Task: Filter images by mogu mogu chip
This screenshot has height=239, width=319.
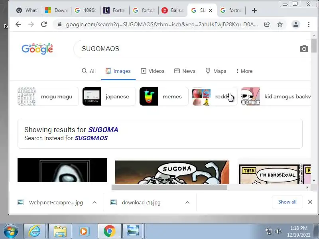Action: point(48,96)
